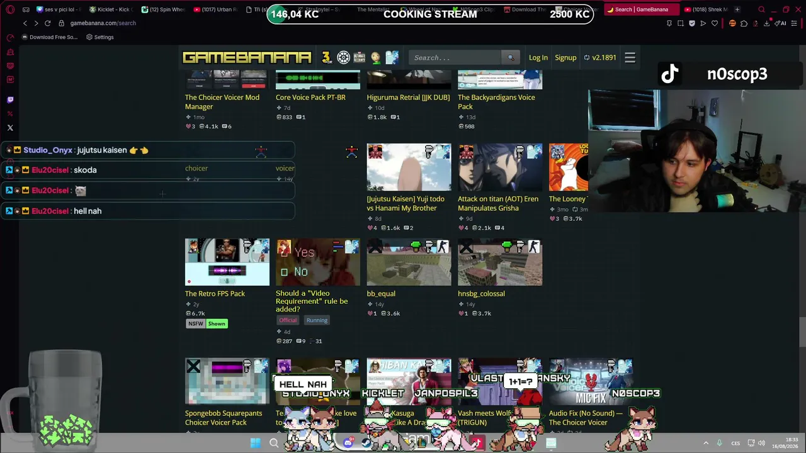Click the browser page scrollbar

point(802,332)
